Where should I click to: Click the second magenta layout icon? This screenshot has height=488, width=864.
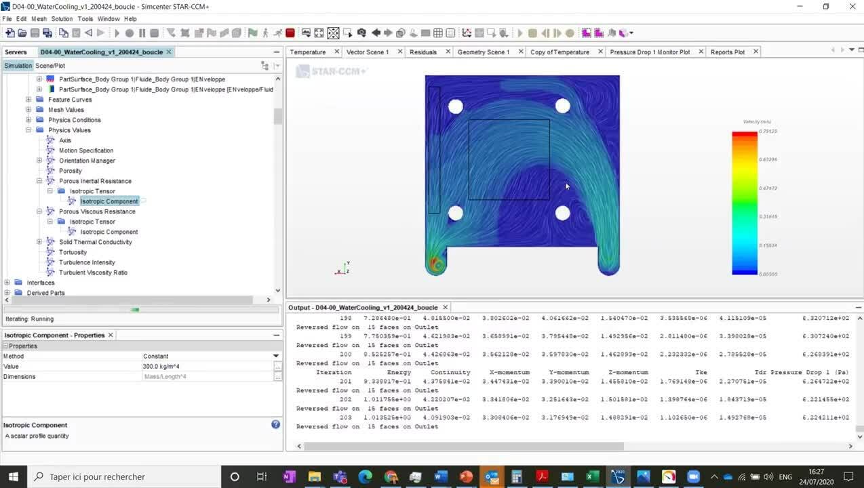click(x=600, y=33)
